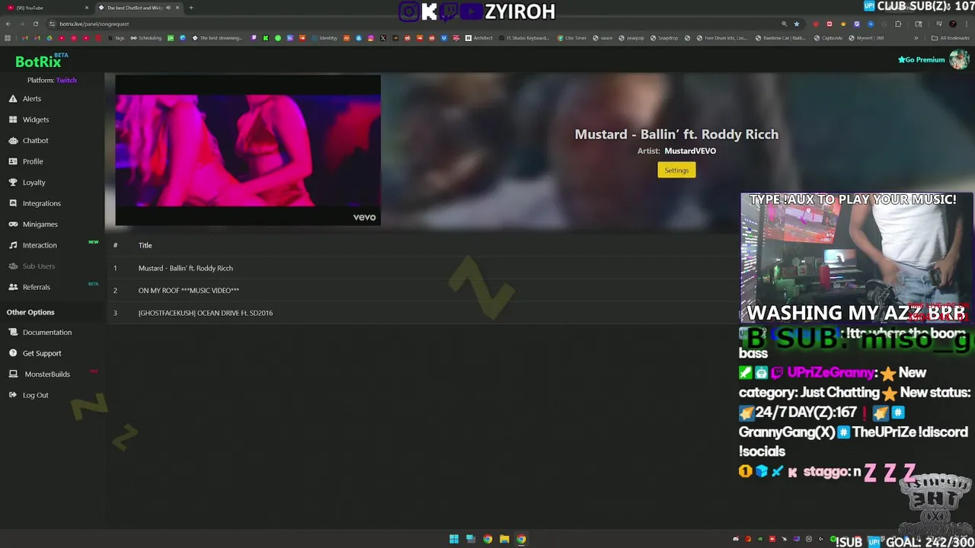This screenshot has height=548, width=975.
Task: Open the CaptionAi bookmark
Action: [828, 38]
